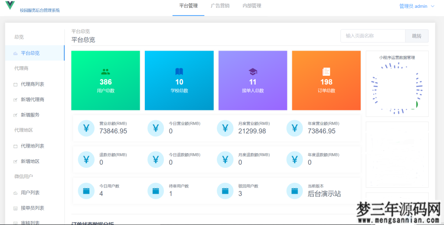Select 新增代理商 menu item
Screen dimensions: 444x225
tap(35, 100)
